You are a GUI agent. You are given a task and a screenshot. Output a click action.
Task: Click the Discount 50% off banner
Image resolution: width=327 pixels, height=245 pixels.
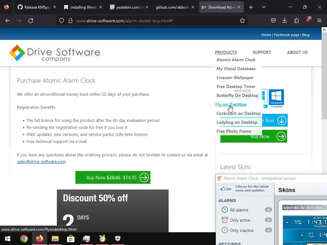(x=113, y=211)
